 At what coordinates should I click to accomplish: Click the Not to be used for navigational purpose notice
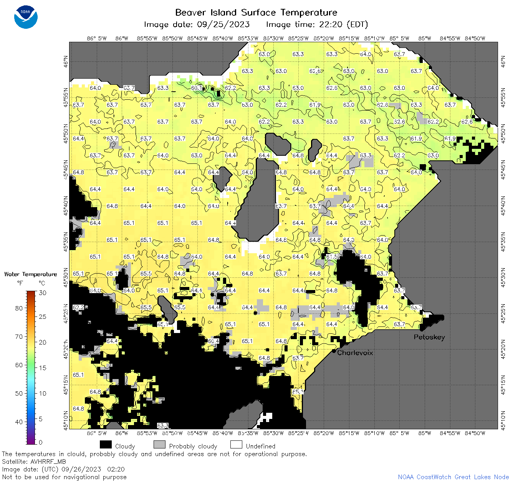point(64,477)
